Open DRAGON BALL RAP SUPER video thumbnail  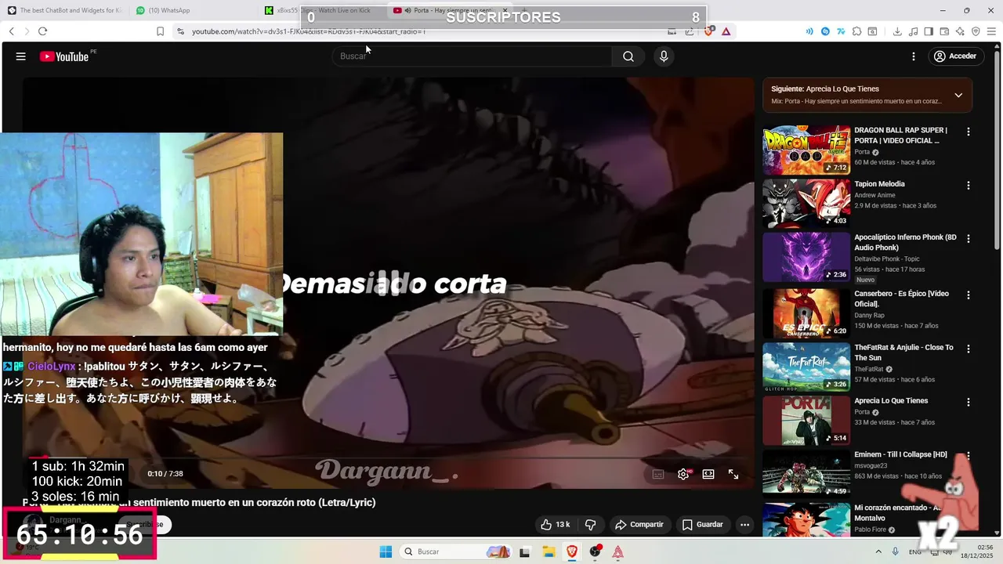pos(806,150)
